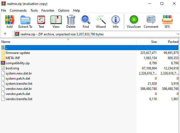The image size is (180, 133).
Task: Close the WinRAR window
Action: 174,4
